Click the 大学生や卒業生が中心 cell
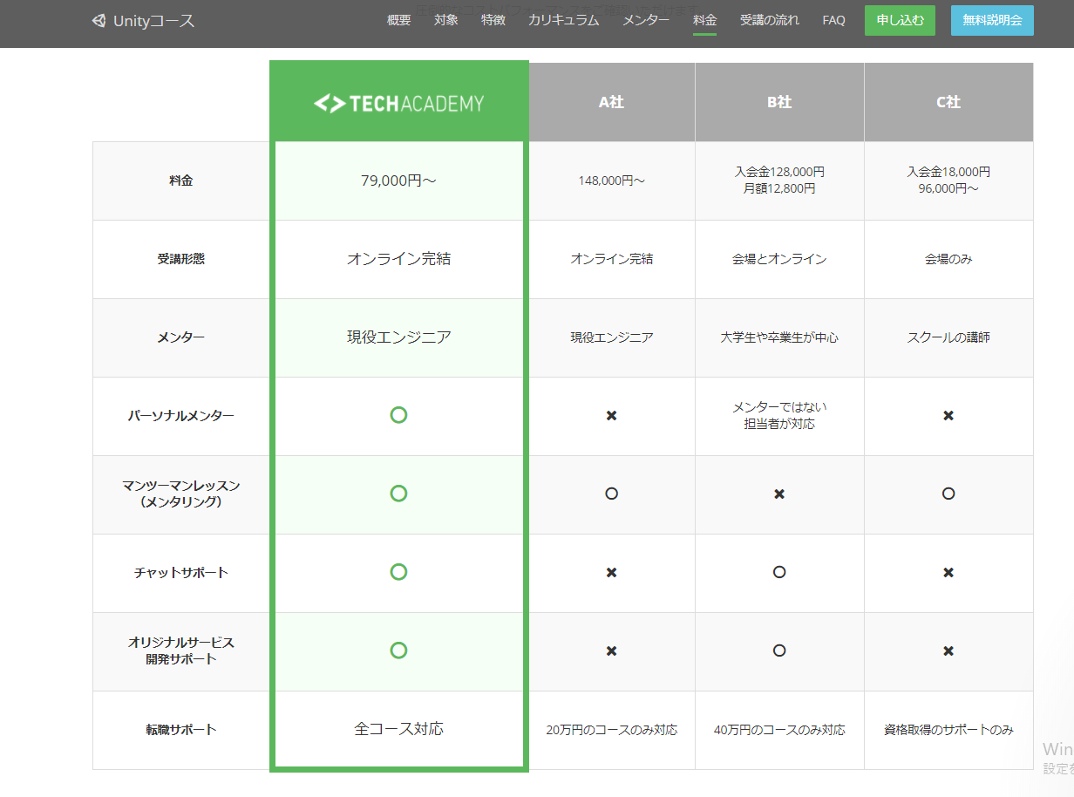 coord(779,337)
